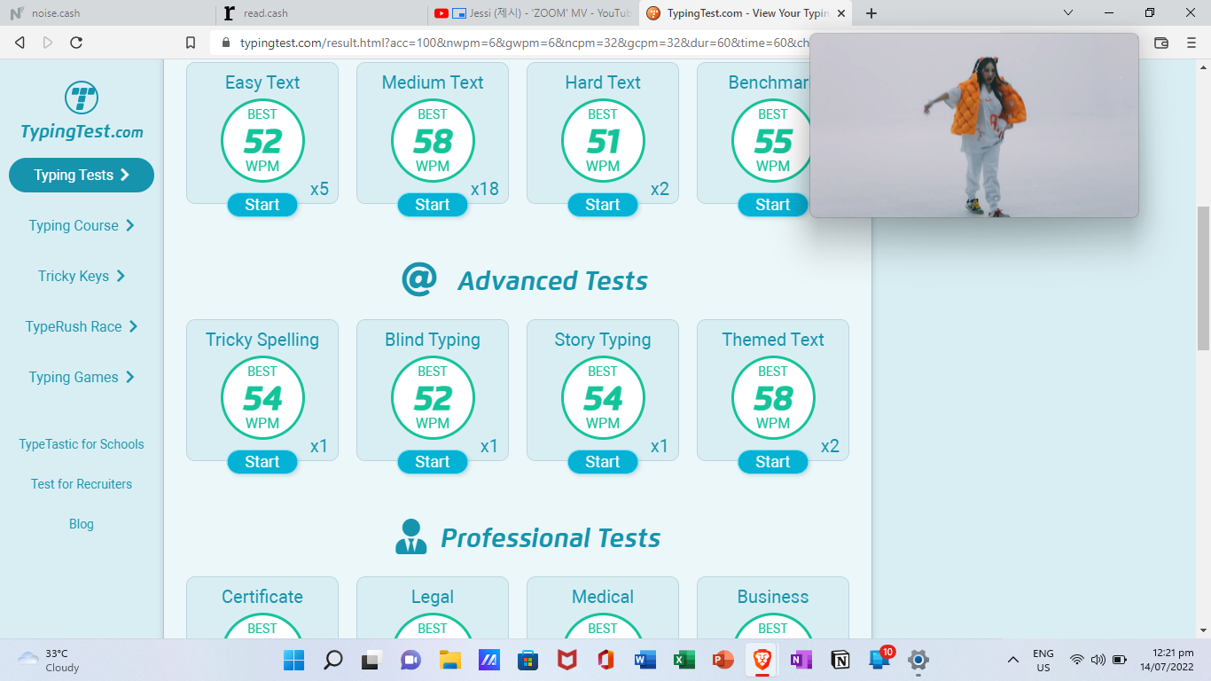
Task: Start the Easy Text test
Action: coord(262,205)
